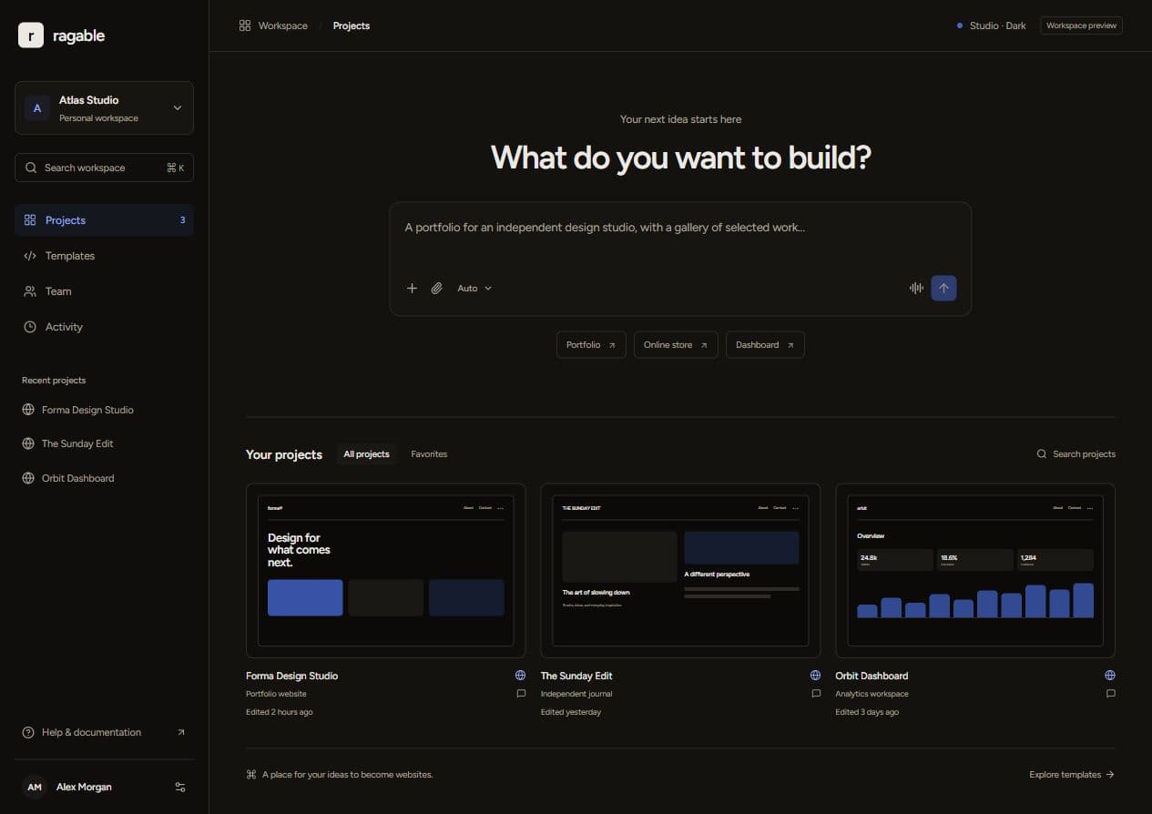
Task: Click the AM user avatar
Action: click(x=34, y=787)
